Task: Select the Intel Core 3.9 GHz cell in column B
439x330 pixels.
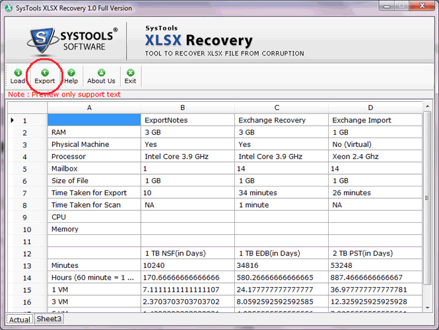Action: tap(188, 156)
